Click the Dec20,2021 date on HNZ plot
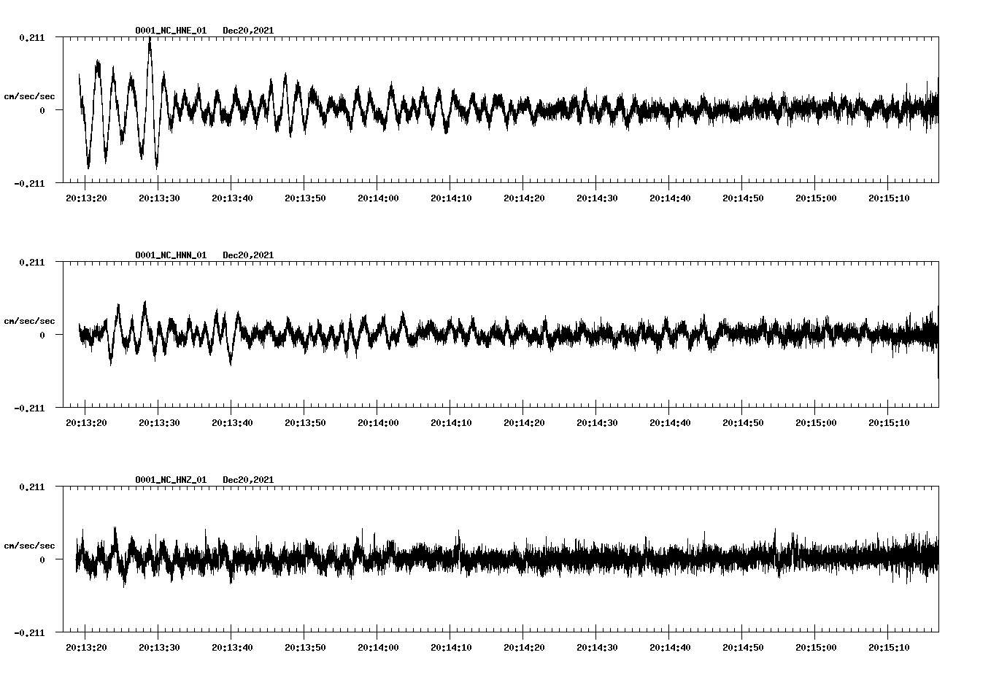 click(x=248, y=480)
